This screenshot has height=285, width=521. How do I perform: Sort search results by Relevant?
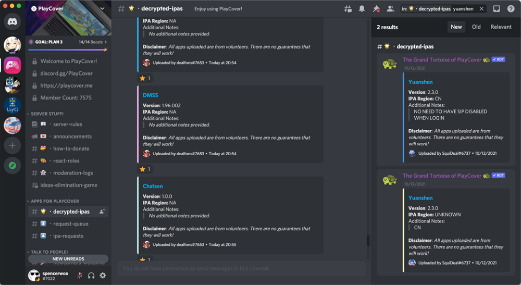[501, 27]
